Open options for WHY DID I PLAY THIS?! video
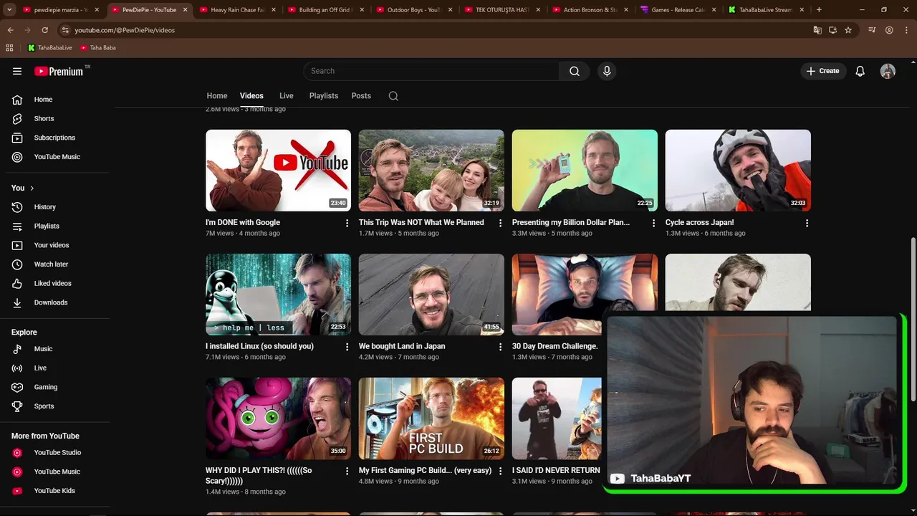 pyautogui.click(x=347, y=471)
